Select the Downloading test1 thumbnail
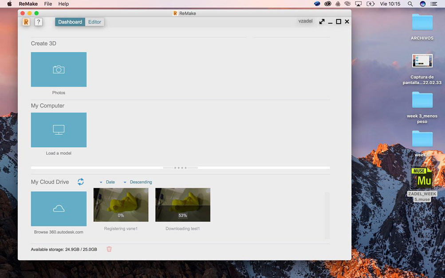 tap(183, 205)
